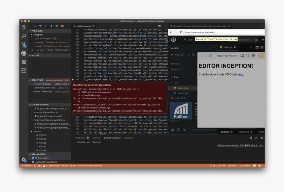
Task: Click the Fork button in CodeSandbox
Action: pyautogui.click(x=188, y=40)
